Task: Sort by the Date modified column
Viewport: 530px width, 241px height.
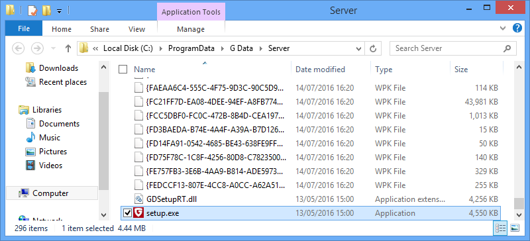Action: 320,70
